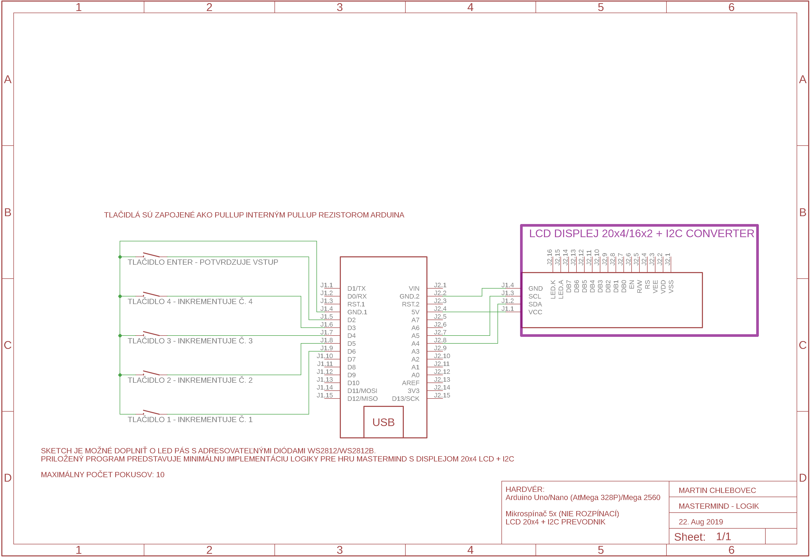Click the 'J1.9' pin designator beside D6

tap(326, 348)
